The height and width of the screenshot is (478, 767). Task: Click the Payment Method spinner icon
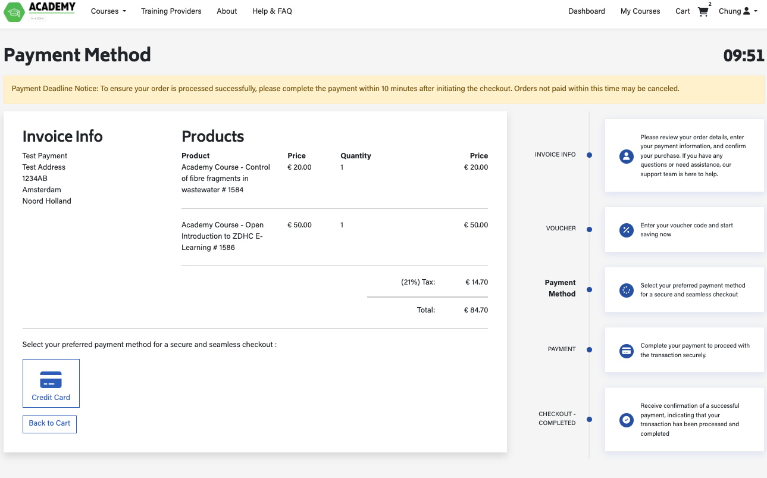click(x=626, y=290)
